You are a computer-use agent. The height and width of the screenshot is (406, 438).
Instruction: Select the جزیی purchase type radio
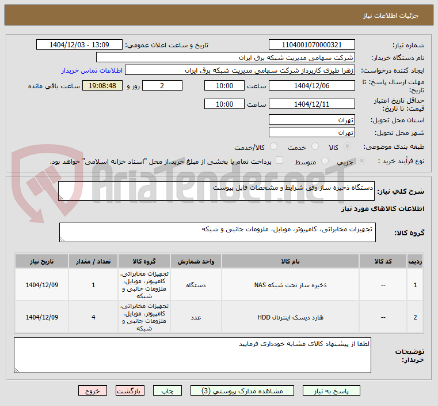(x=361, y=161)
